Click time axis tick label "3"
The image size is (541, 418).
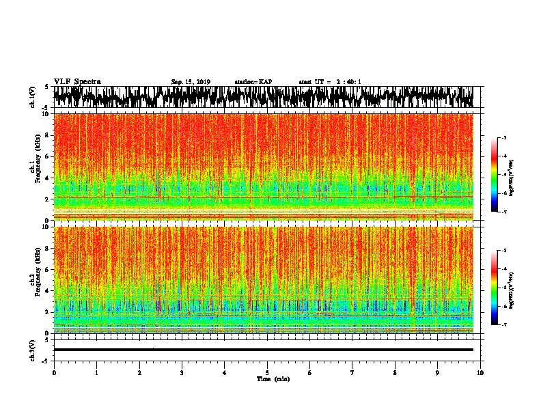(182, 373)
